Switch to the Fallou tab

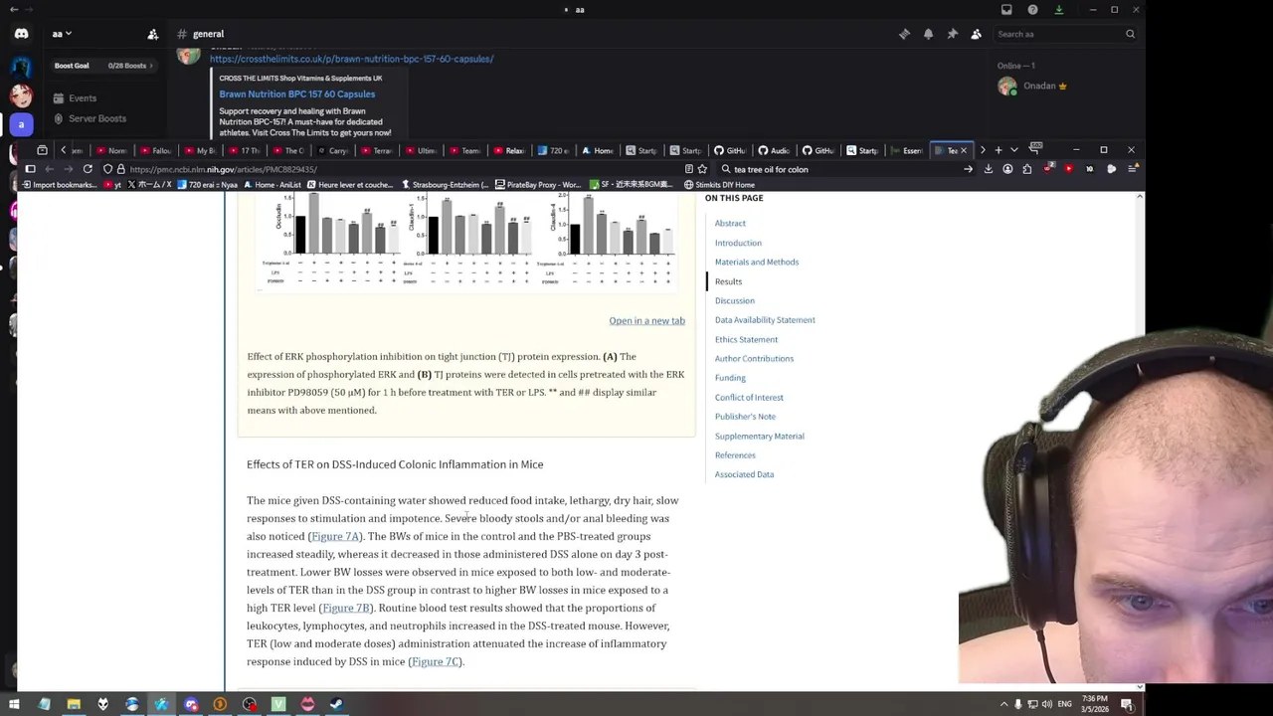click(157, 150)
